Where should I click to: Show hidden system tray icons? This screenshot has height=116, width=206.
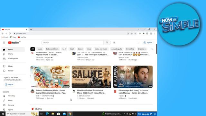(124, 114)
